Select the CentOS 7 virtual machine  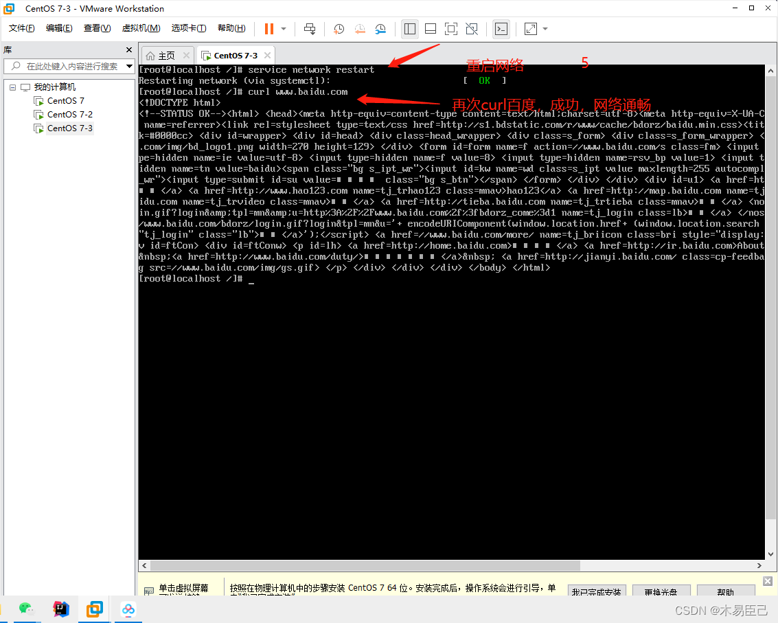click(x=65, y=101)
